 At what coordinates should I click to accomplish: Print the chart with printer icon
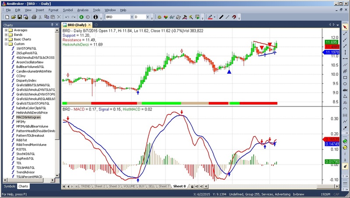click(x=34, y=17)
